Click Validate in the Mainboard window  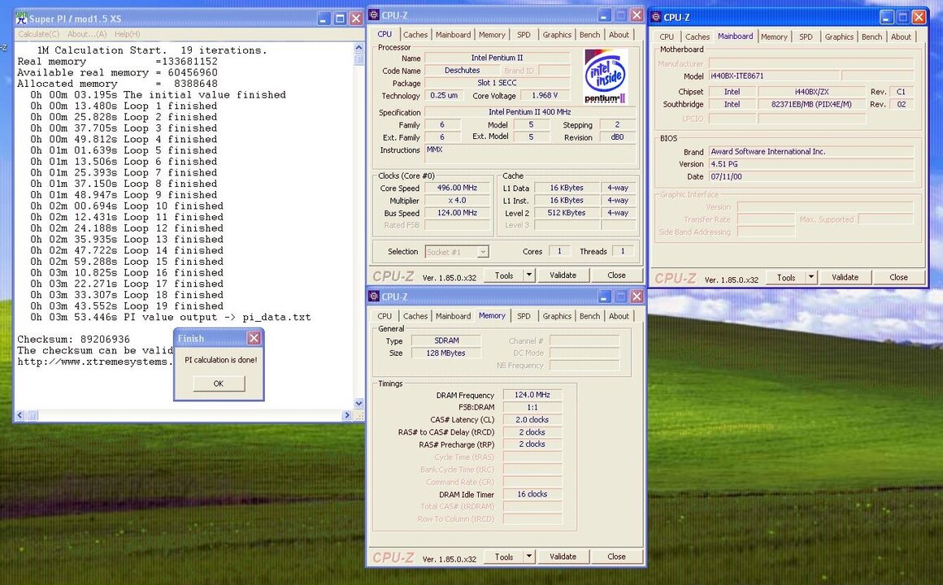tap(845, 277)
